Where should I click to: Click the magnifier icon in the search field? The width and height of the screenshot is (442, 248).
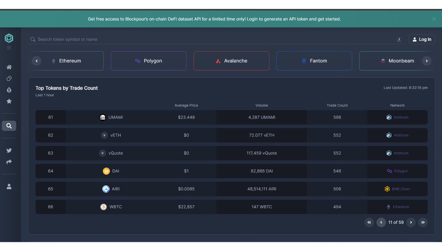click(33, 39)
